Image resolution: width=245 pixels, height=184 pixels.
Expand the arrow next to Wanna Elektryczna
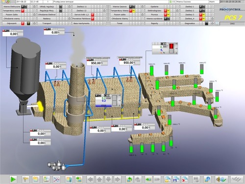pos(34,7)
